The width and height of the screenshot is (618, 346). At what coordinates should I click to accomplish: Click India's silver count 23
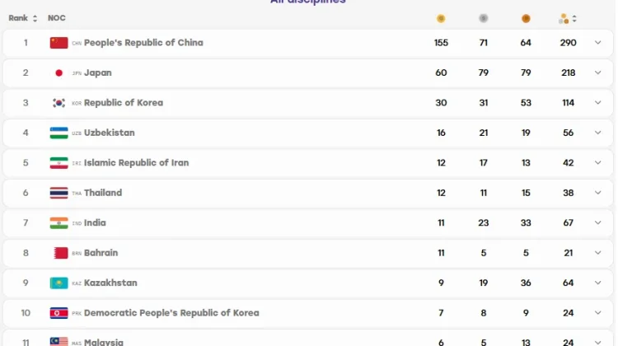click(x=484, y=223)
